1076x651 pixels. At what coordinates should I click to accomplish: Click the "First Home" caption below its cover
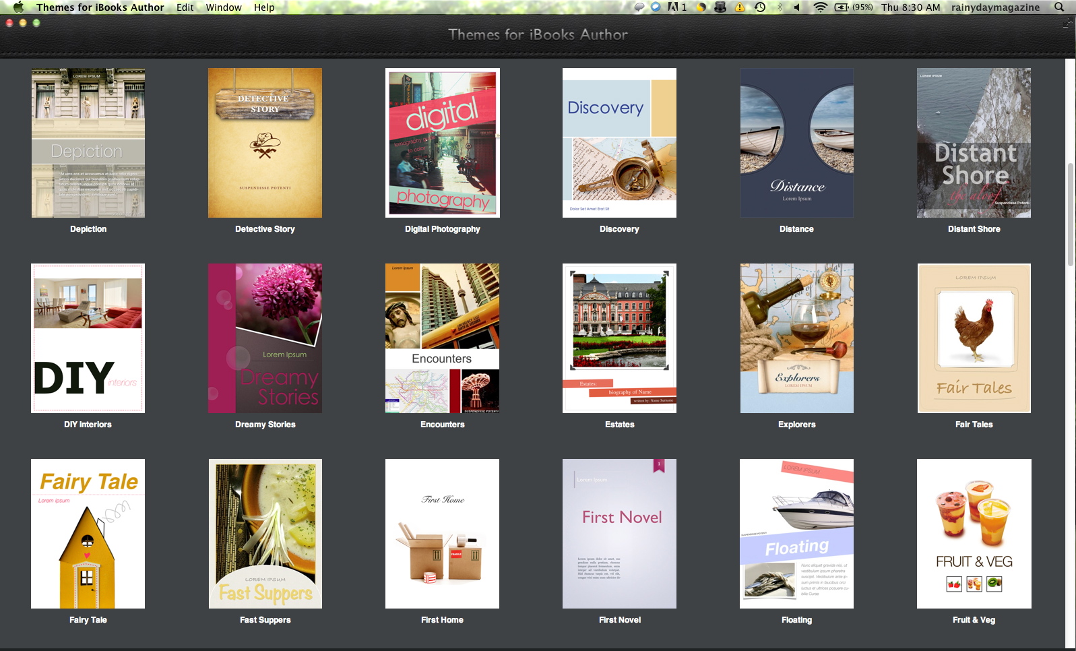click(442, 620)
